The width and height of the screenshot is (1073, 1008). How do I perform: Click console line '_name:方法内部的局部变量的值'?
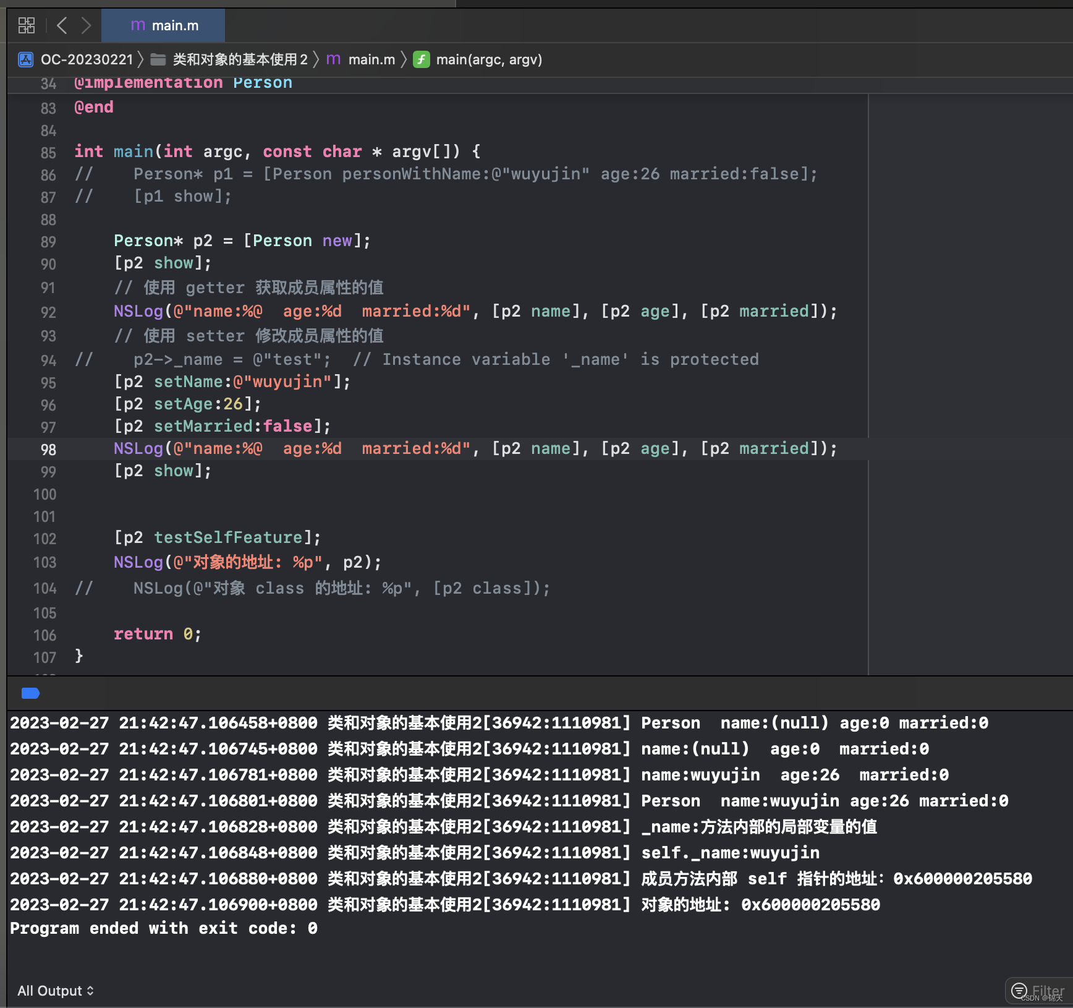[759, 827]
